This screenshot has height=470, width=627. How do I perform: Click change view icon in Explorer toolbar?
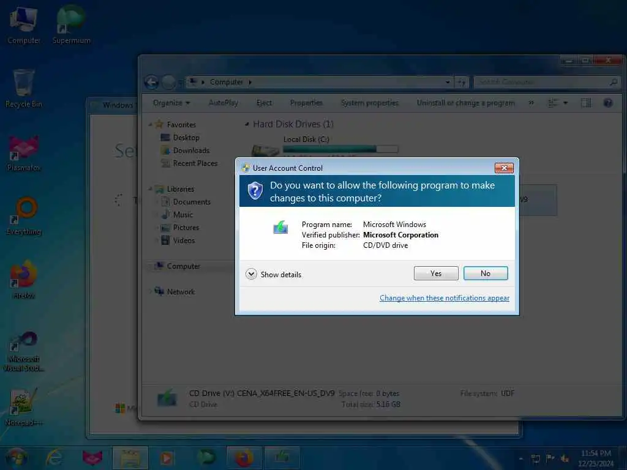tap(553, 103)
